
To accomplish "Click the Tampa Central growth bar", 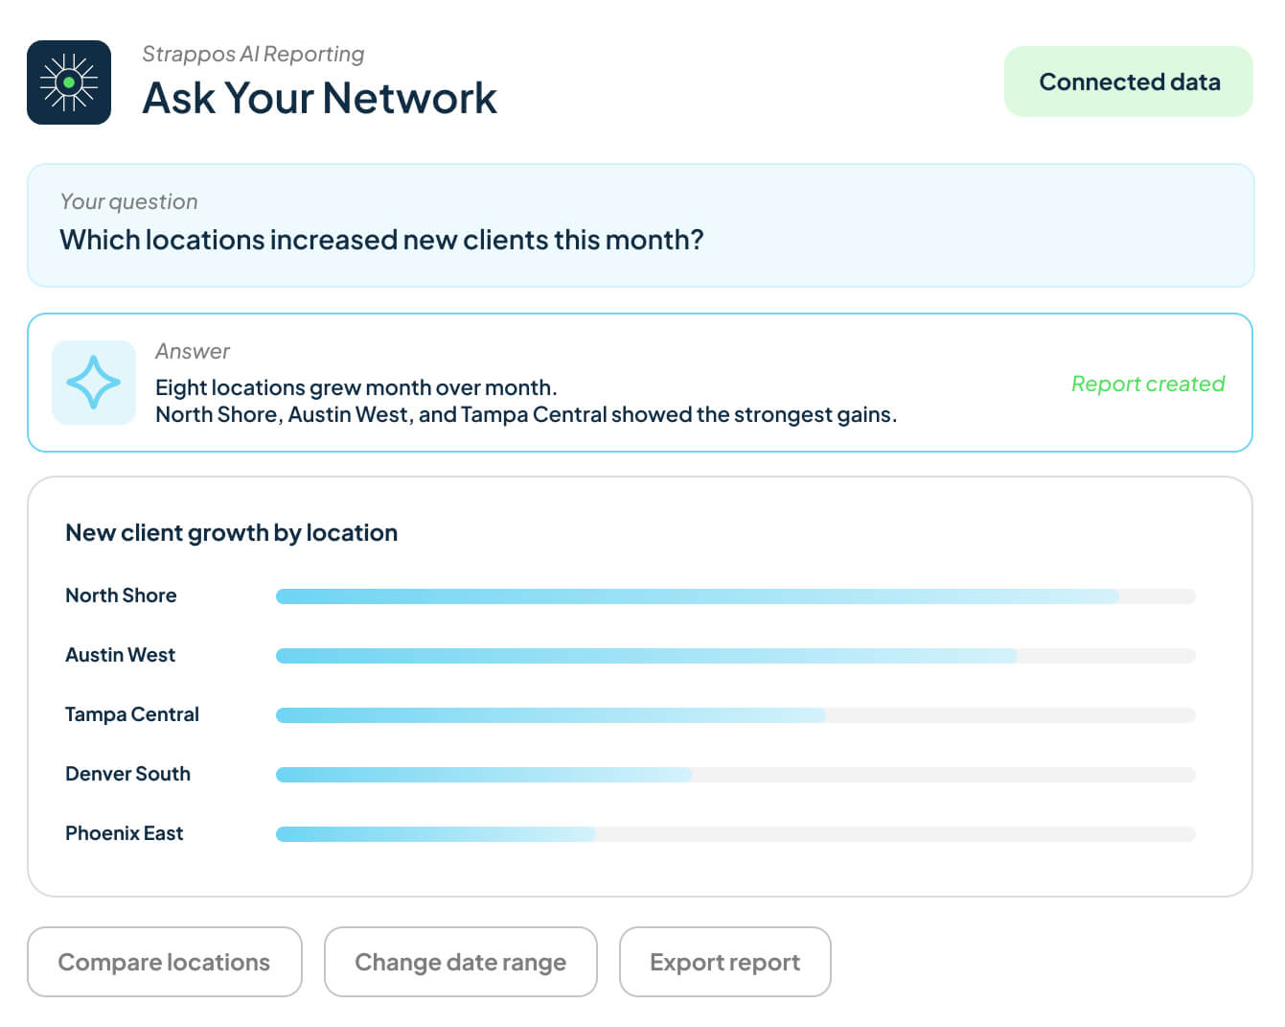I will pyautogui.click(x=736, y=715).
